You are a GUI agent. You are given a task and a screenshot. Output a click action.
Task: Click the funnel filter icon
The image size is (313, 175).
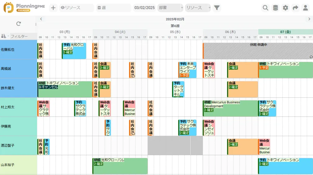[x=217, y=8]
